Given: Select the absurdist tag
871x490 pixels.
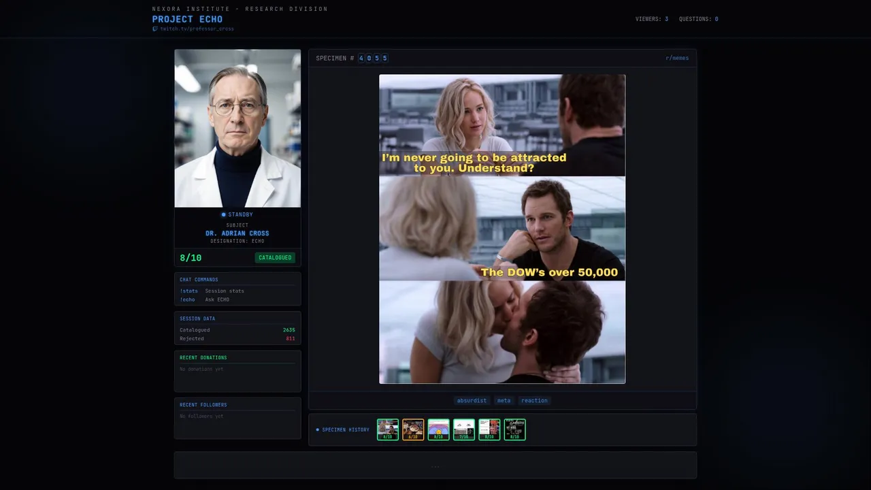Looking at the screenshot, I should point(472,401).
